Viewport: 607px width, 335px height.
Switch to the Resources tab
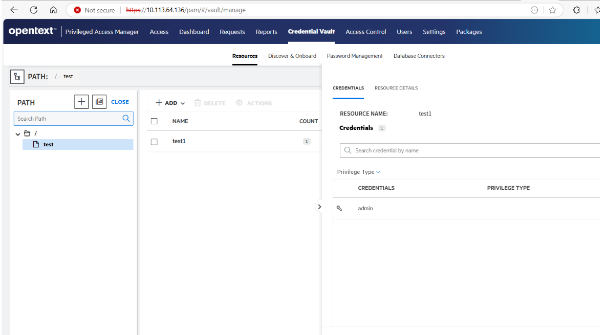(x=245, y=56)
